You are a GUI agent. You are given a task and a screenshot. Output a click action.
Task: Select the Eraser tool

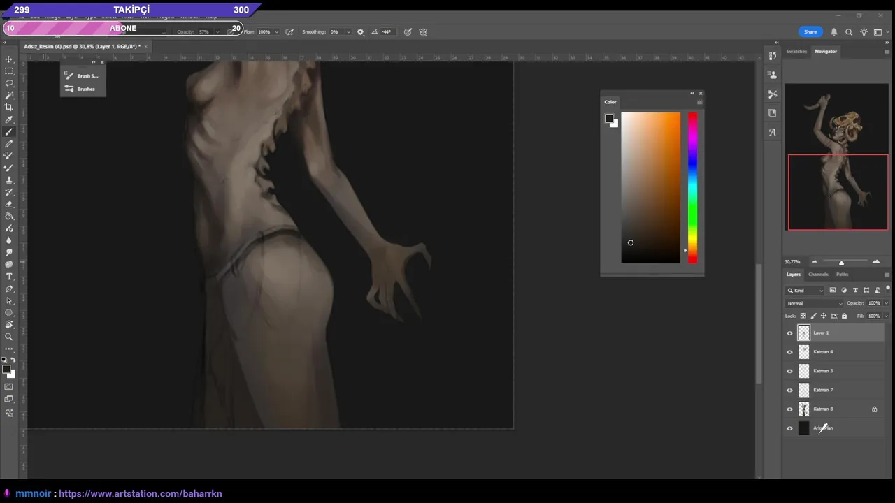click(9, 204)
